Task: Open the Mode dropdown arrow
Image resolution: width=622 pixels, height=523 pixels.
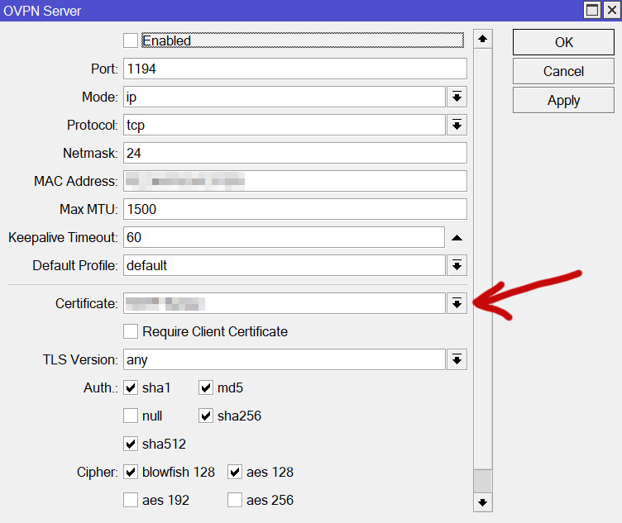Action: (457, 97)
